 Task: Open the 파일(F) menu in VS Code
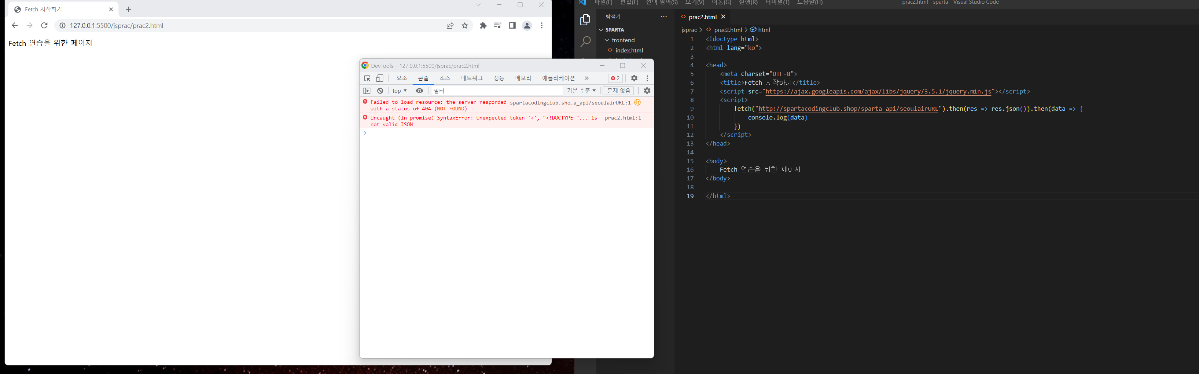[603, 2]
